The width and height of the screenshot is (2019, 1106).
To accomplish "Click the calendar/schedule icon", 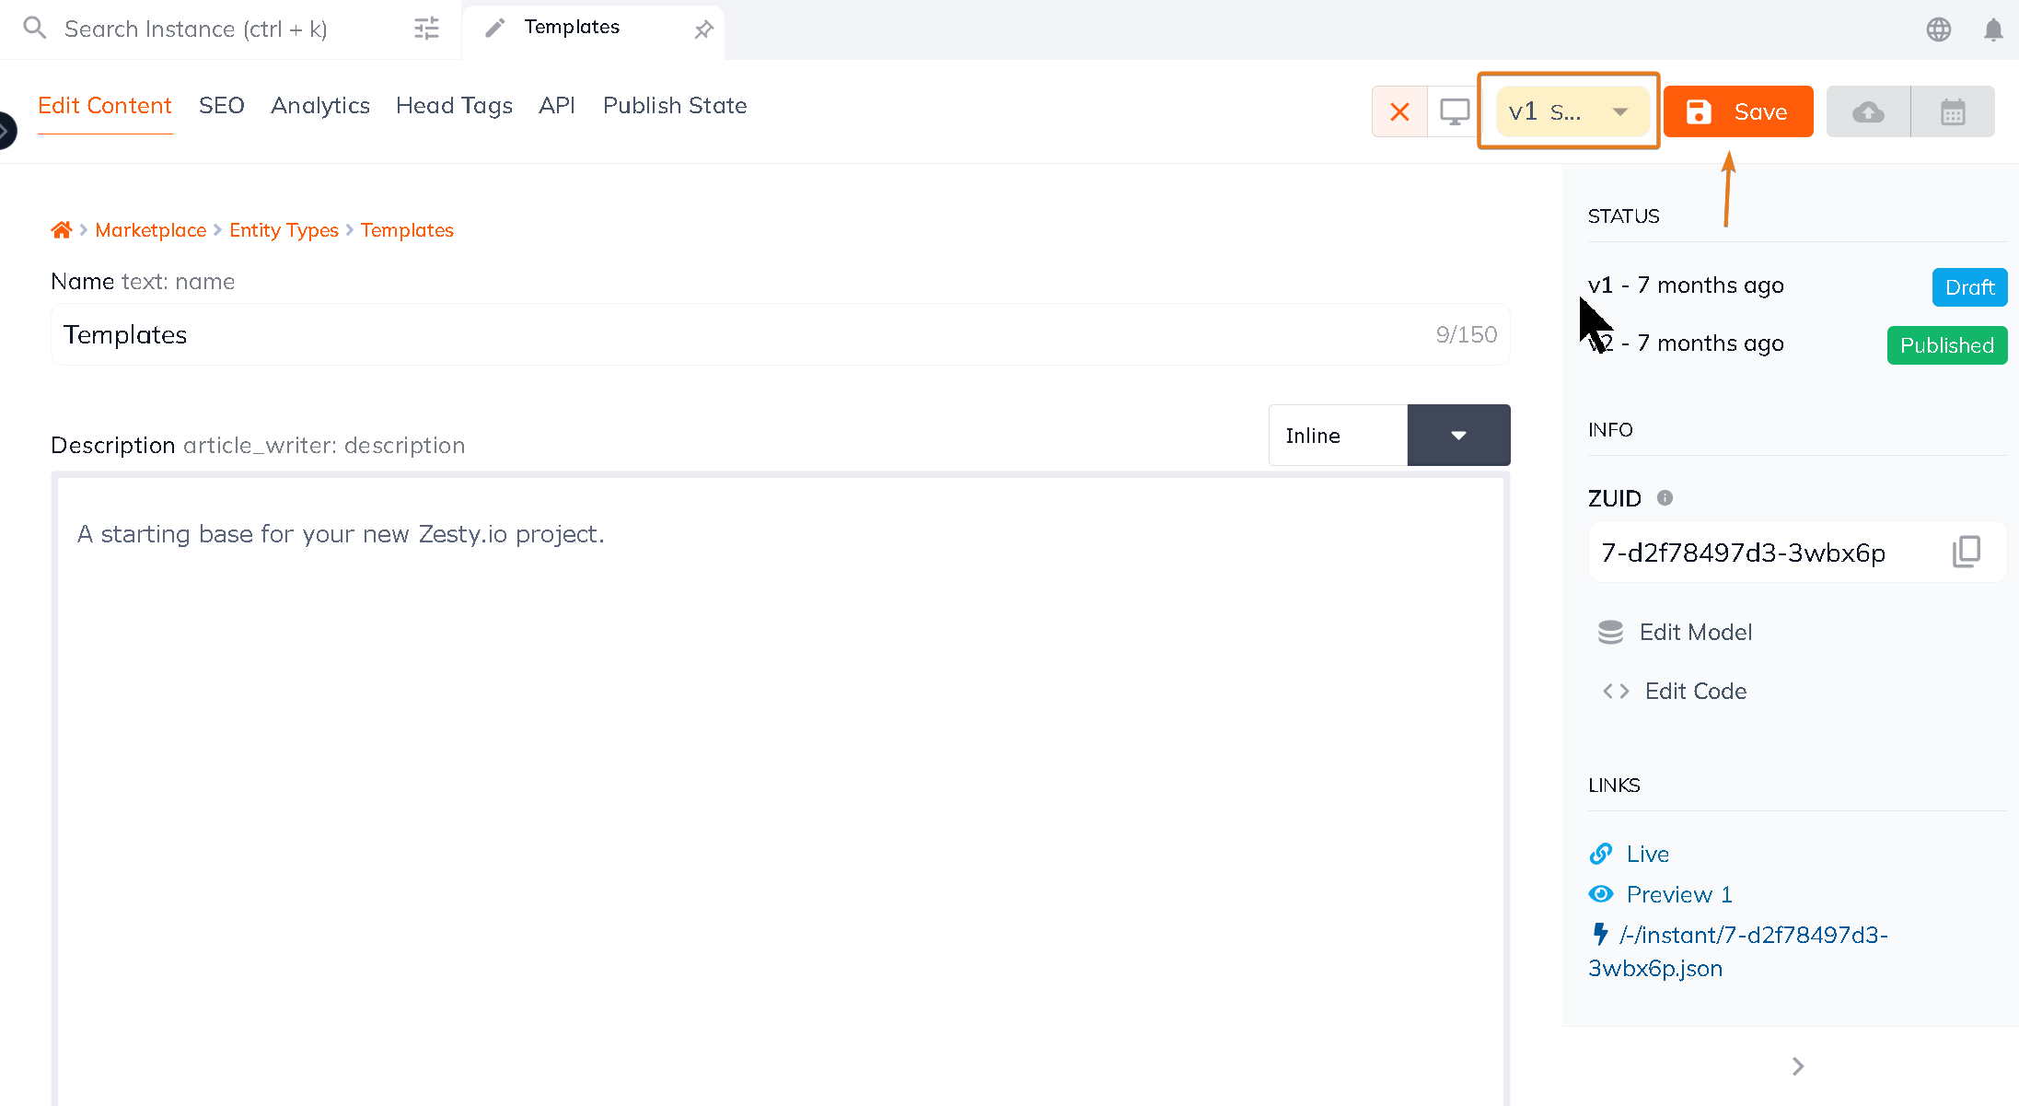I will click(1955, 111).
